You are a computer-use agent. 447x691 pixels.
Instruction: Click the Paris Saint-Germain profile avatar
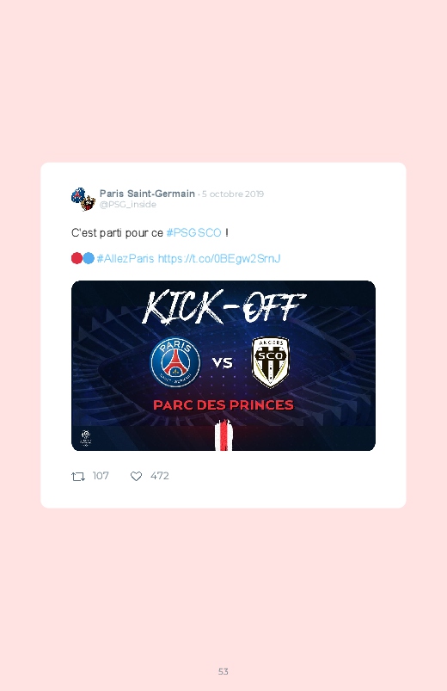(83, 199)
